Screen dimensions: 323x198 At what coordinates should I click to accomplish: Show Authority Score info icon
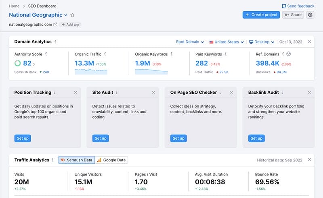coord(46,54)
